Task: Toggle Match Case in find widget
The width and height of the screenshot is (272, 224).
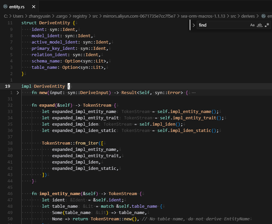Action: [252, 25]
